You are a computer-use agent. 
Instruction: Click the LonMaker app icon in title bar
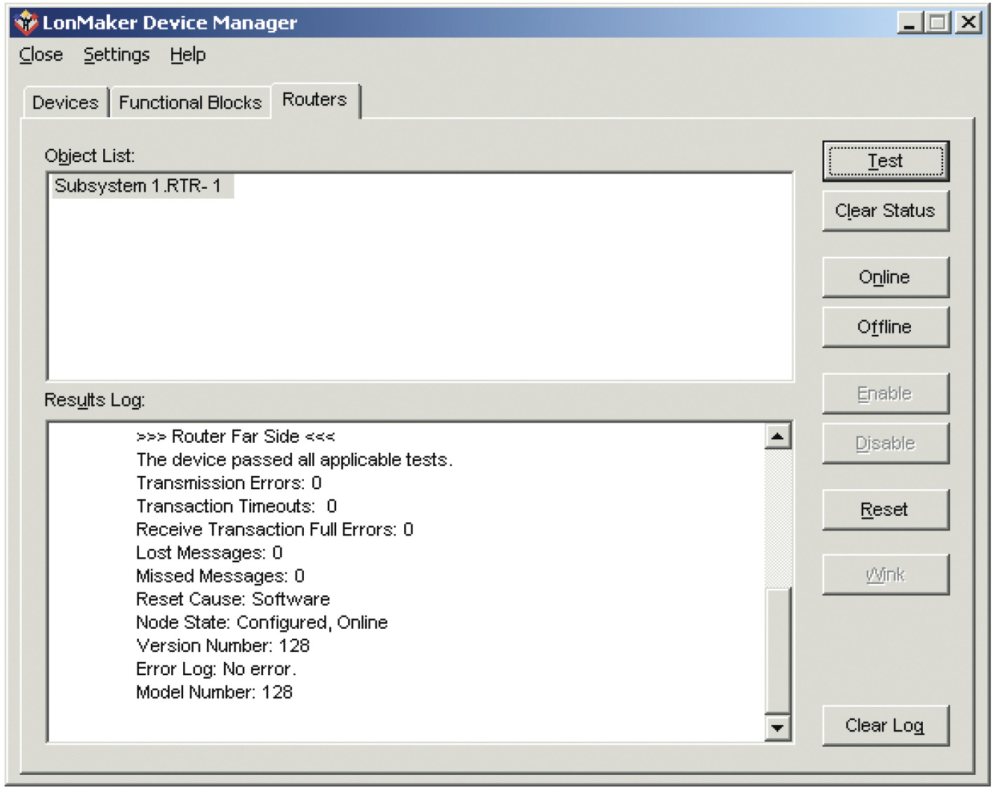[26, 22]
